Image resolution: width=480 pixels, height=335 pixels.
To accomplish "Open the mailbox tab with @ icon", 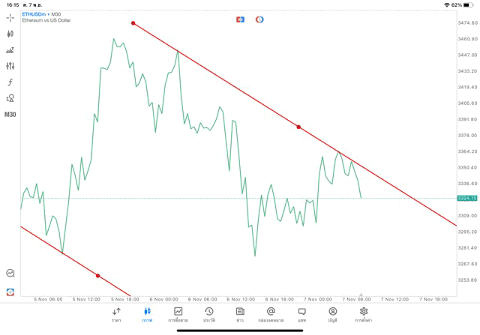I will [271, 314].
